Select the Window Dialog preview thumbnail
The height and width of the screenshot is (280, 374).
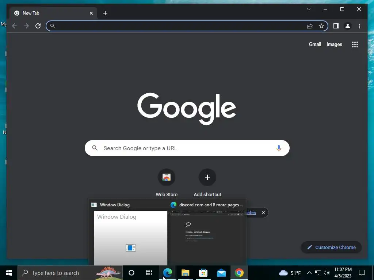pyautogui.click(x=131, y=238)
